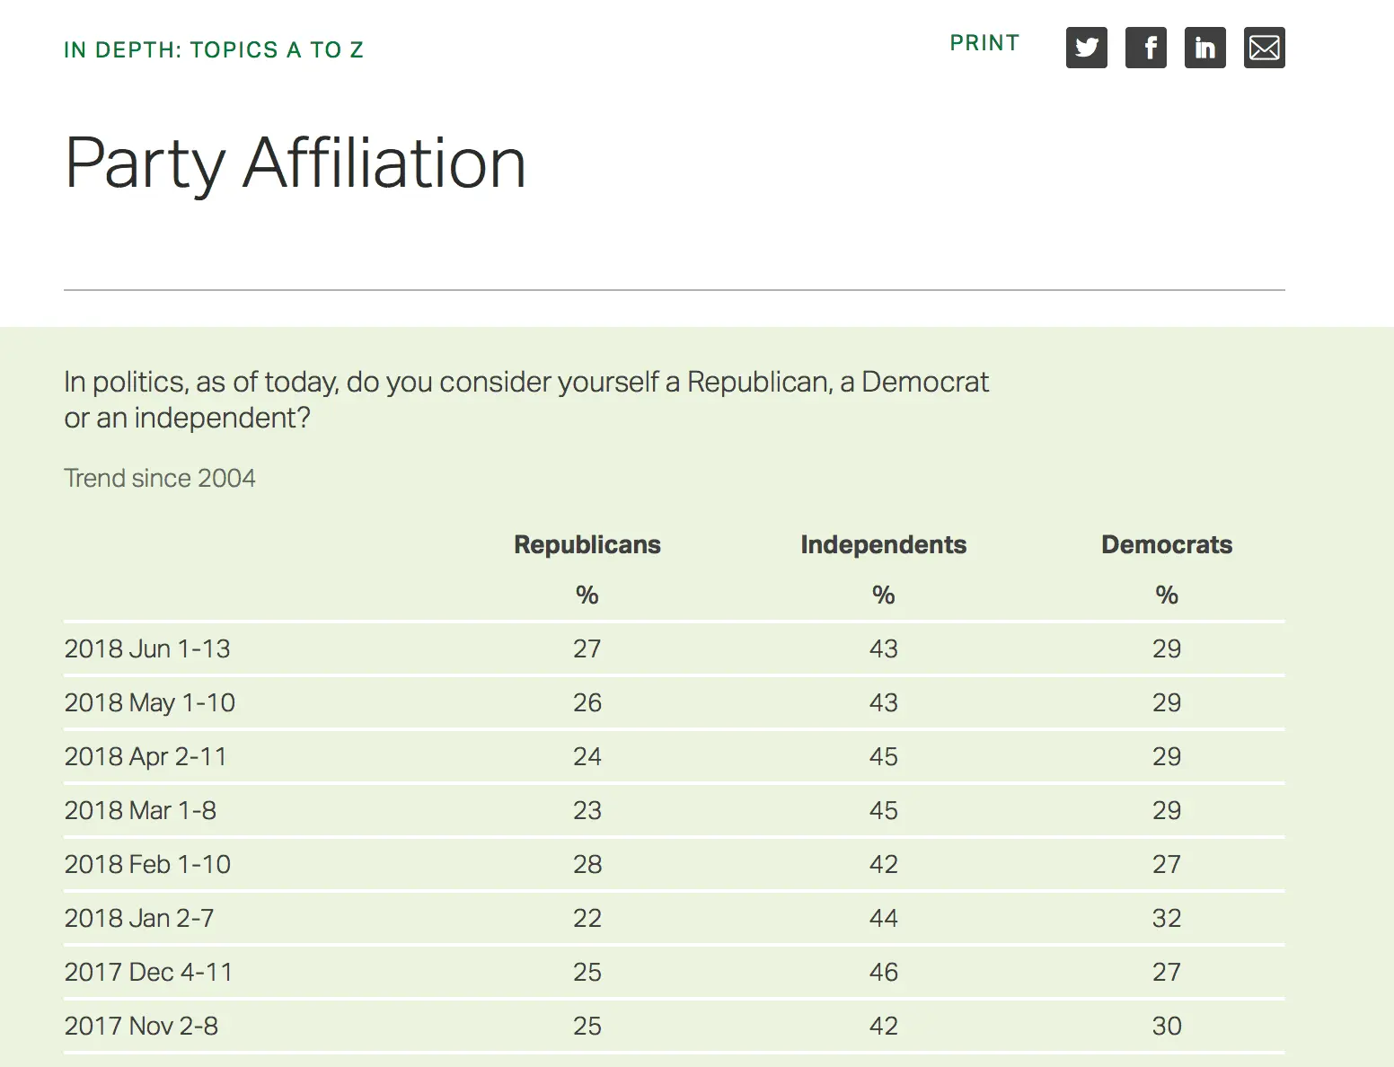Open the In Depth: Topics A to Z link

(214, 49)
